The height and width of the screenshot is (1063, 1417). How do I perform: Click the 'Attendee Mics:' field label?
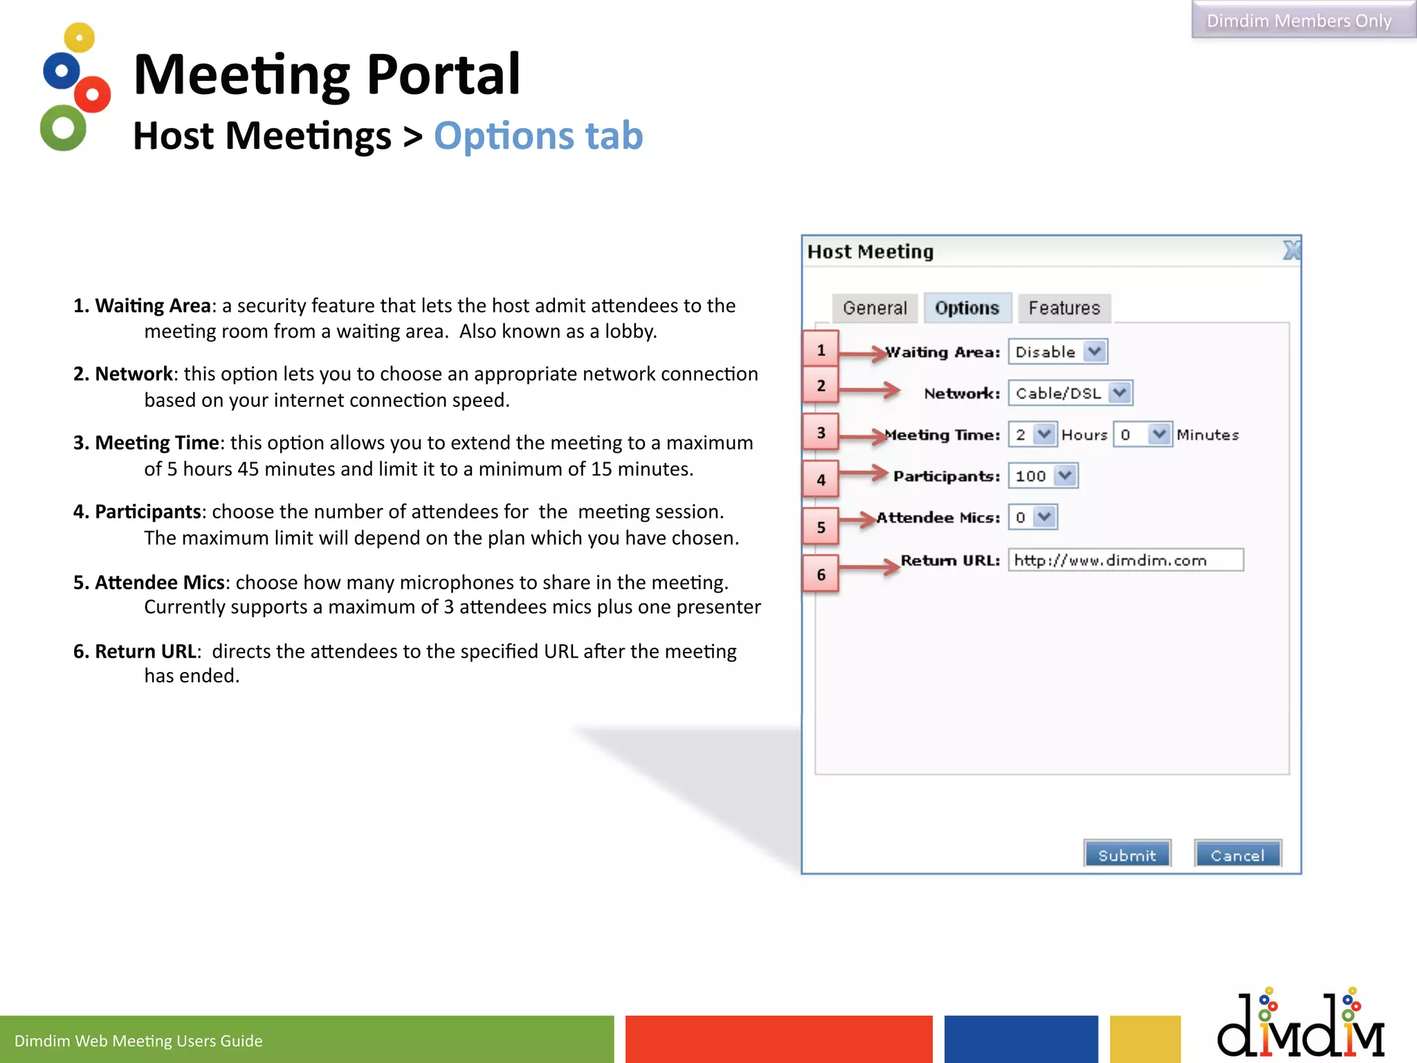tap(938, 518)
